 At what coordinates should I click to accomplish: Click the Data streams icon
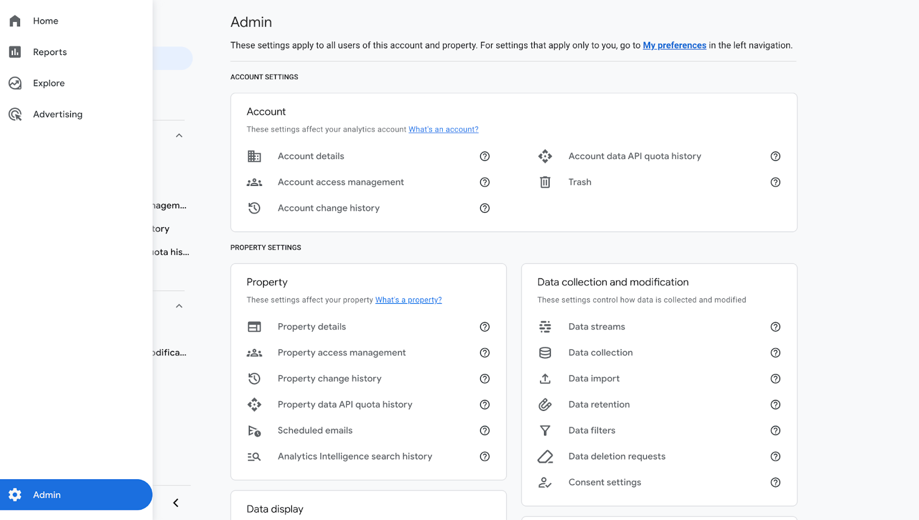[545, 327]
